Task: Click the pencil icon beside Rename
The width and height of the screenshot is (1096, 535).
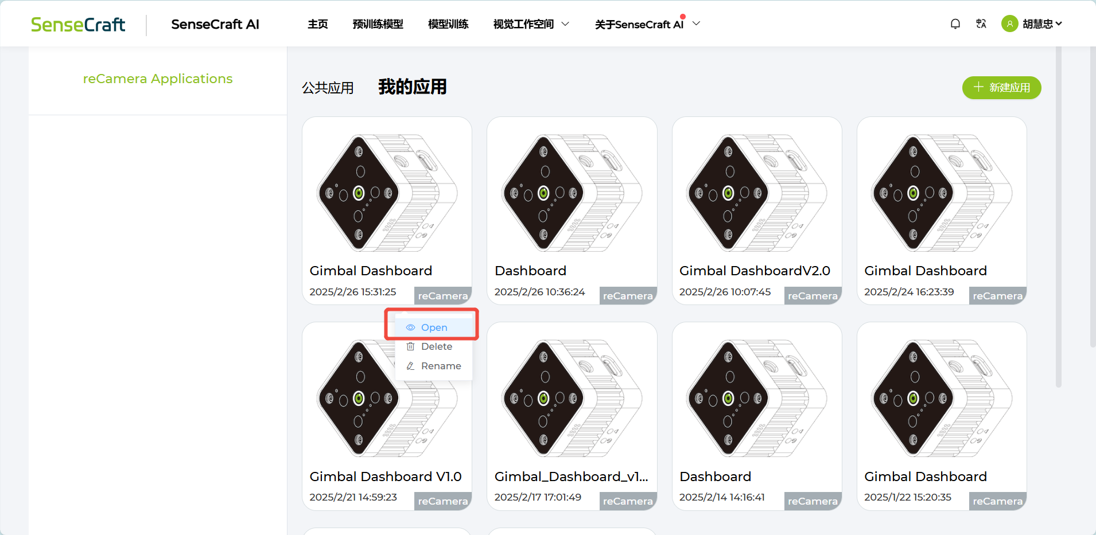Action: point(410,366)
